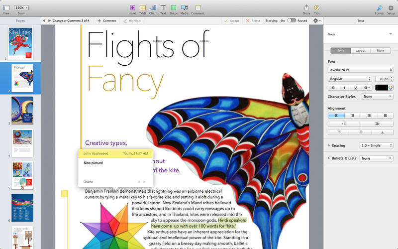Accept the tracked change
The image size is (398, 249).
point(231,20)
